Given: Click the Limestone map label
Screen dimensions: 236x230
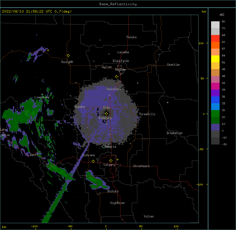Looking at the screenshot, I should tap(42, 97).
